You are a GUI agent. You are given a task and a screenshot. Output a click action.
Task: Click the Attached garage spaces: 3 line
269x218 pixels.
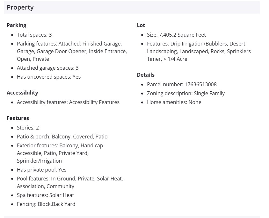[47, 68]
